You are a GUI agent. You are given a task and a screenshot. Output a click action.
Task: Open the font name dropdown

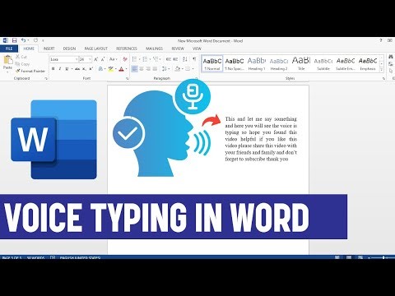click(77, 59)
